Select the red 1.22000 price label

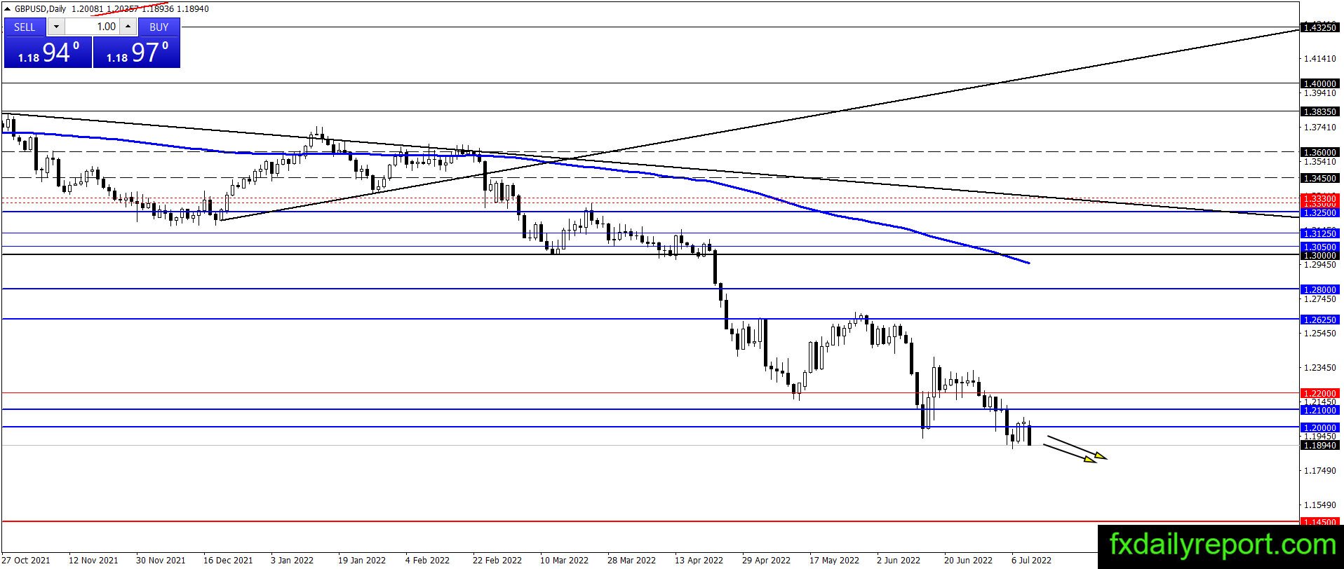(1319, 393)
